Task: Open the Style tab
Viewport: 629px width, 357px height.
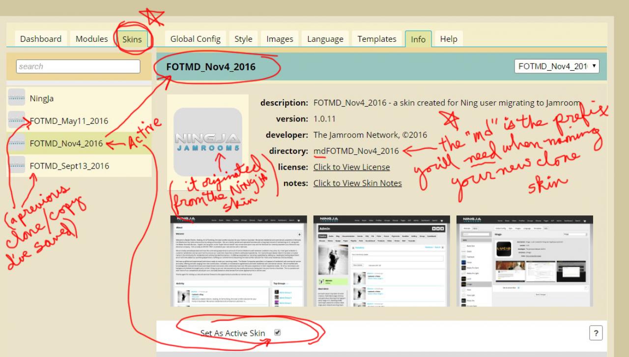Action: [243, 39]
